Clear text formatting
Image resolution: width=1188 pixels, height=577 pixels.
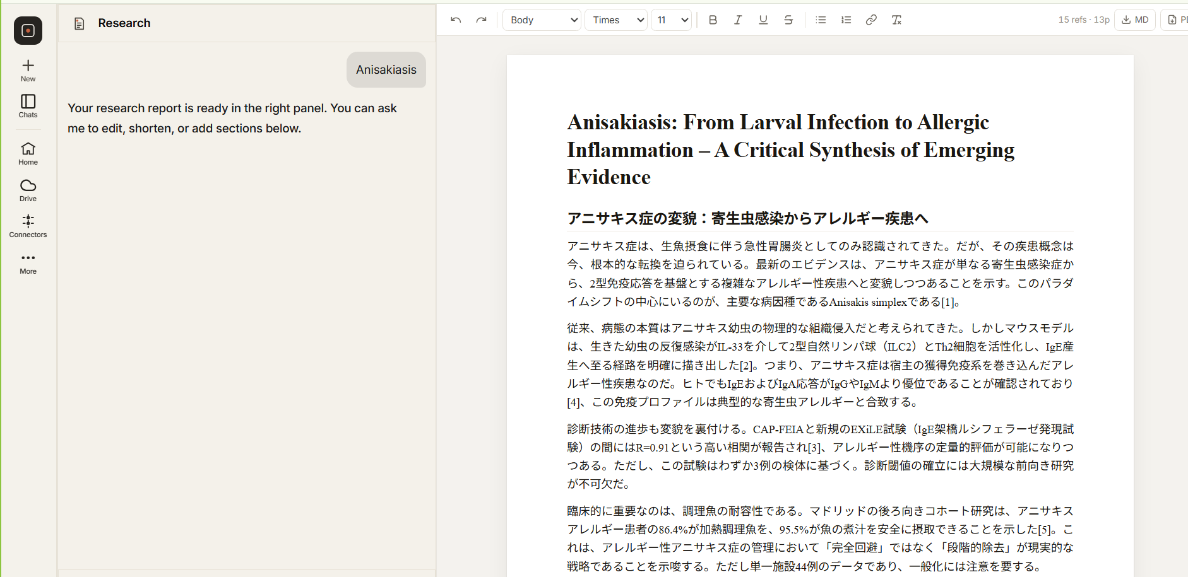coord(896,20)
